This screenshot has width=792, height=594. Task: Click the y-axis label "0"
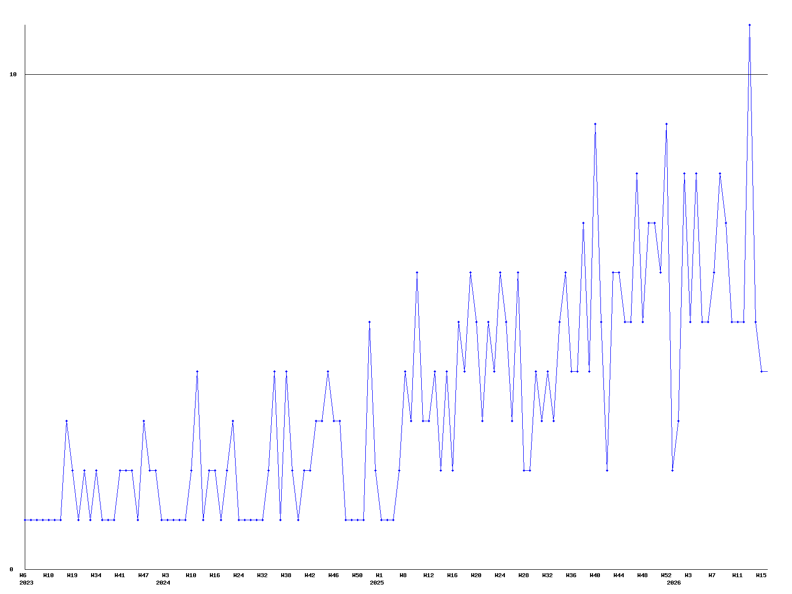pyautogui.click(x=11, y=569)
